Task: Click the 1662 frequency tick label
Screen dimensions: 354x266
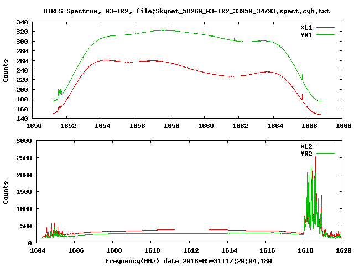Action: [240, 126]
